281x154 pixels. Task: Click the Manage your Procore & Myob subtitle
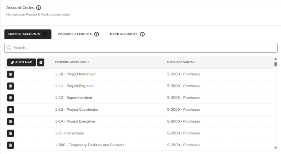point(38,15)
